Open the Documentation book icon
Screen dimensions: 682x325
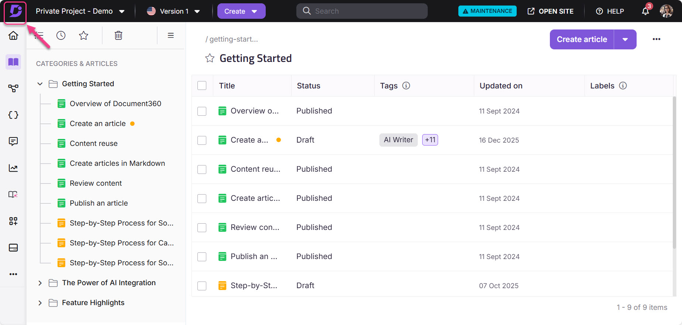click(x=13, y=62)
